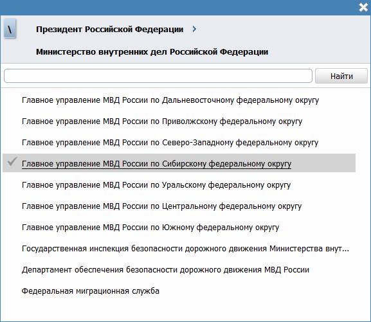Click the selected Сибирскому федеральному округу row
This screenshot has width=371, height=322.
coord(179,163)
